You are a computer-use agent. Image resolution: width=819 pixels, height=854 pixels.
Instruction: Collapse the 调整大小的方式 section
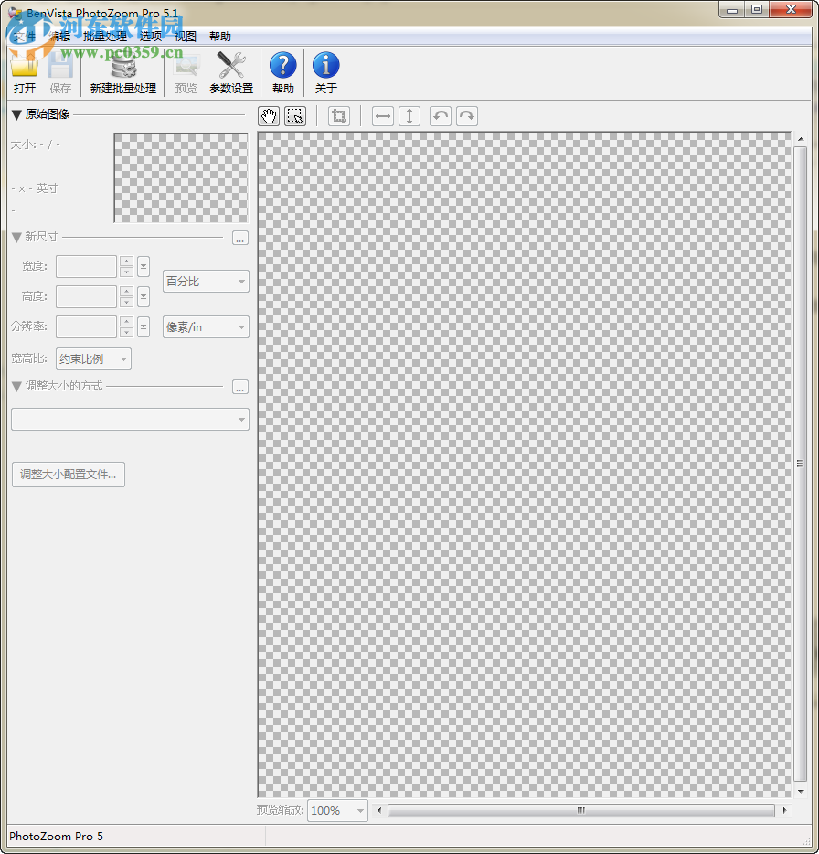click(x=16, y=386)
